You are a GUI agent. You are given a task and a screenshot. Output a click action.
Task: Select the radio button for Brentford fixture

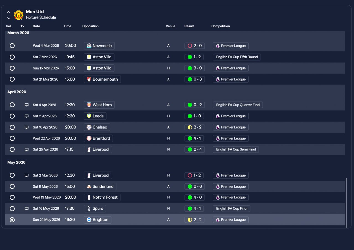coord(12,138)
